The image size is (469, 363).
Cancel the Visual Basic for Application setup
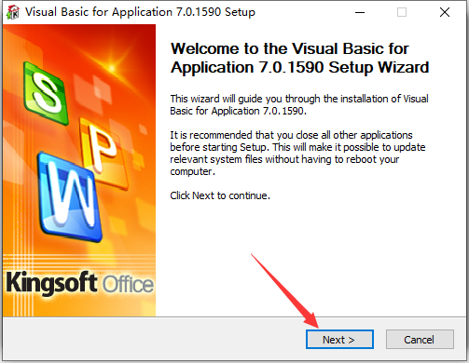420,340
